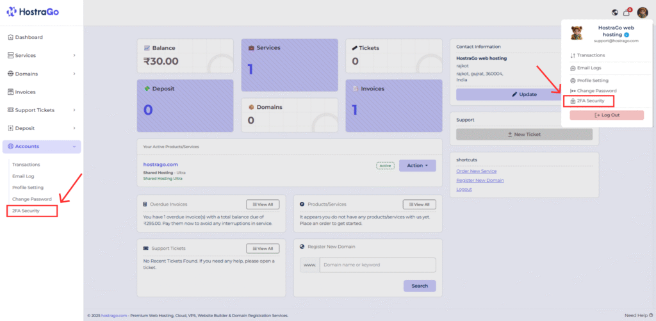Click Update contact information button
Viewport: 656px width, 321px height.
click(524, 95)
